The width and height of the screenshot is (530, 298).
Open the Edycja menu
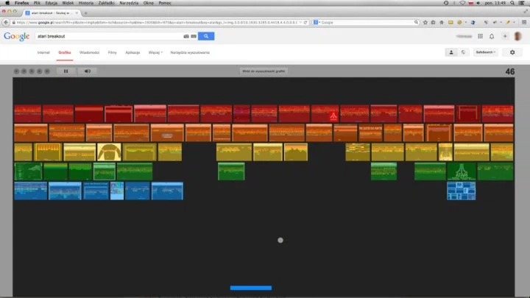click(51, 3)
